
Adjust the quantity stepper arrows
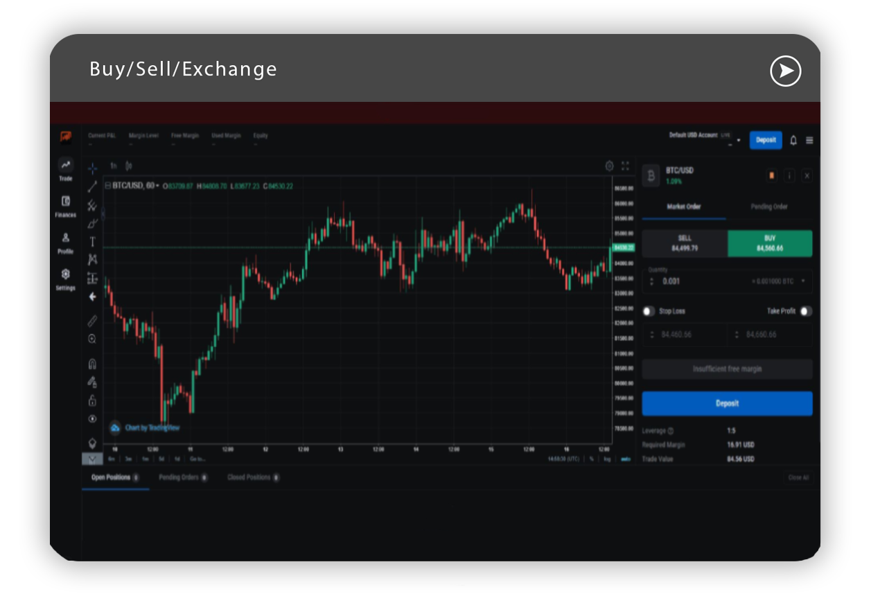pos(651,281)
